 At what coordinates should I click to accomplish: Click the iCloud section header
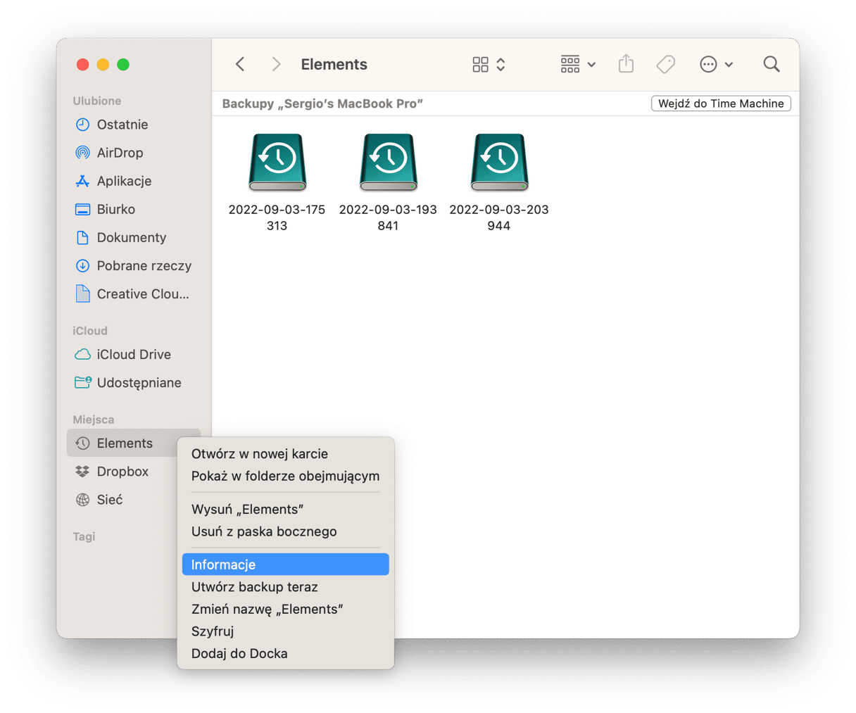[x=90, y=331]
